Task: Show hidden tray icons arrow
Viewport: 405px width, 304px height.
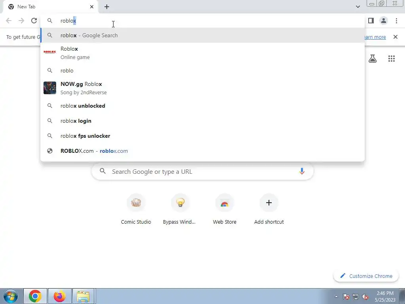Action: pyautogui.click(x=336, y=296)
